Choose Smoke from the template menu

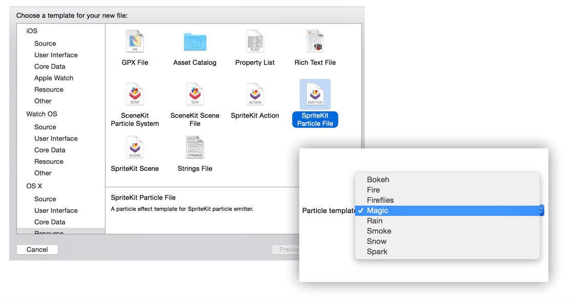click(379, 231)
